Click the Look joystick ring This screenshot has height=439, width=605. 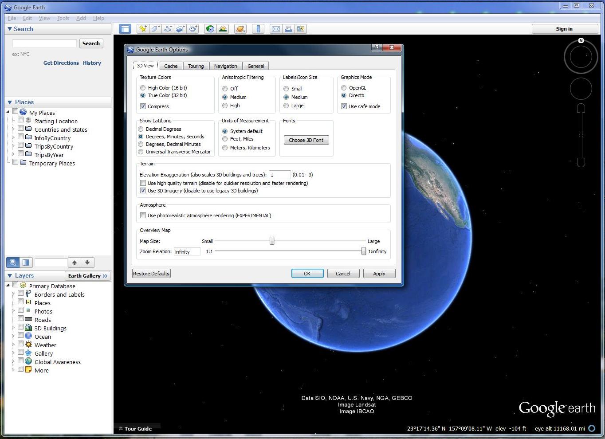(581, 57)
